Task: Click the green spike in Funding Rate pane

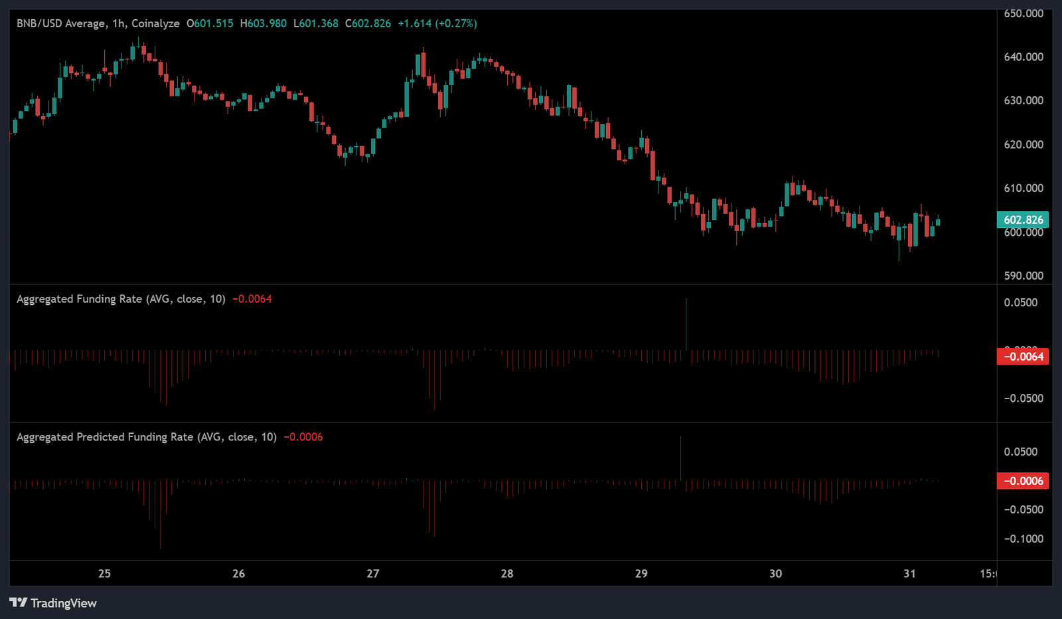Action: pyautogui.click(x=686, y=324)
